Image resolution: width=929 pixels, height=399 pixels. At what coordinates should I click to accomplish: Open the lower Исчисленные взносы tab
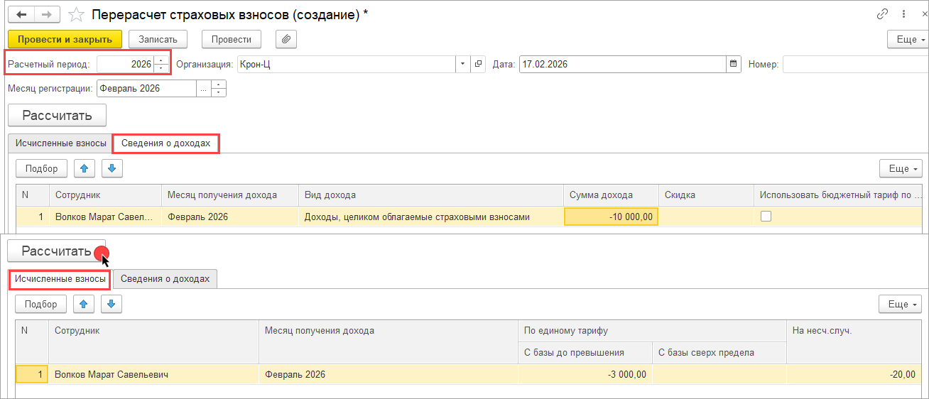tap(60, 279)
